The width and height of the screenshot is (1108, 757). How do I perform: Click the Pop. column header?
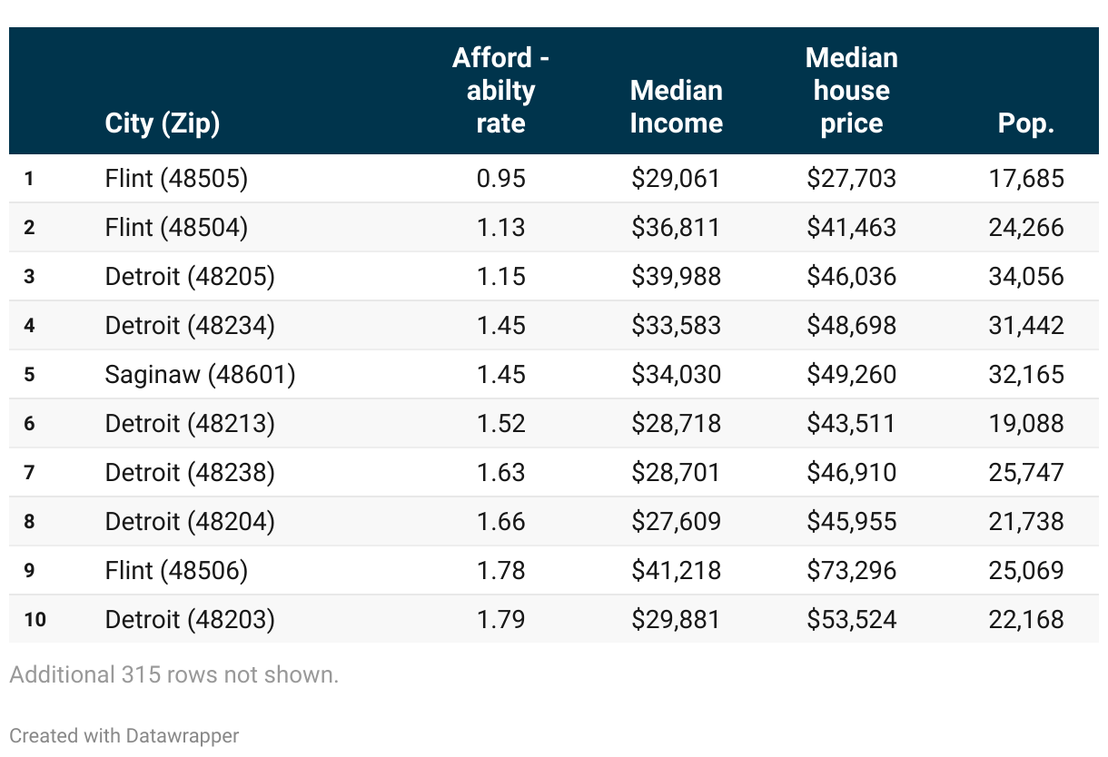pos(1025,123)
